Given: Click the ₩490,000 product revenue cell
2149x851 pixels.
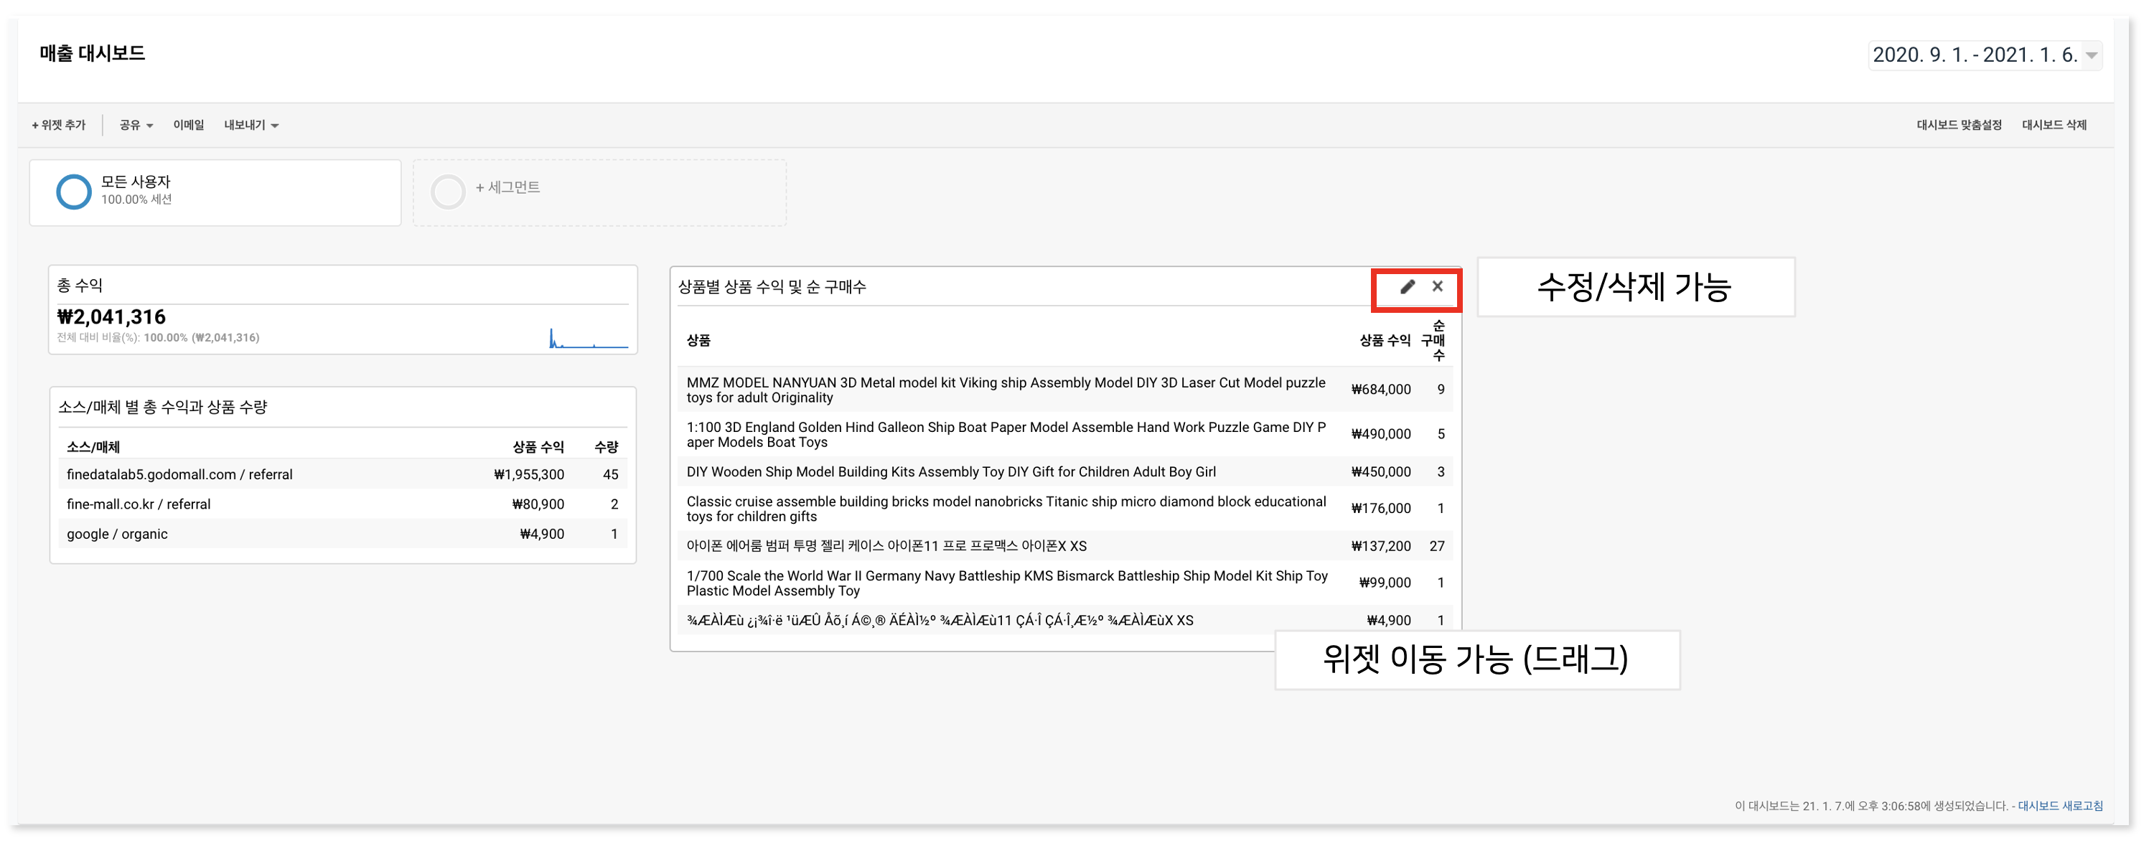Looking at the screenshot, I should pyautogui.click(x=1381, y=434).
